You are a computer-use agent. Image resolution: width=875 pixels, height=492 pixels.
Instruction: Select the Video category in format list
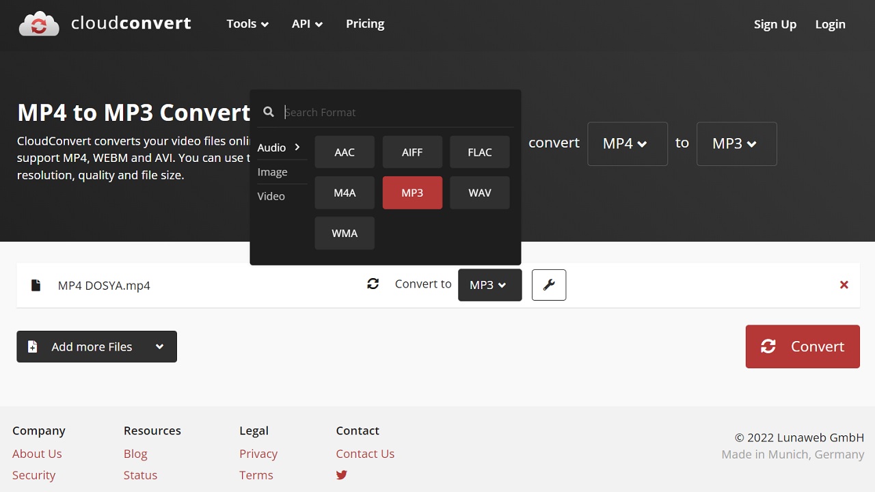pyautogui.click(x=271, y=196)
